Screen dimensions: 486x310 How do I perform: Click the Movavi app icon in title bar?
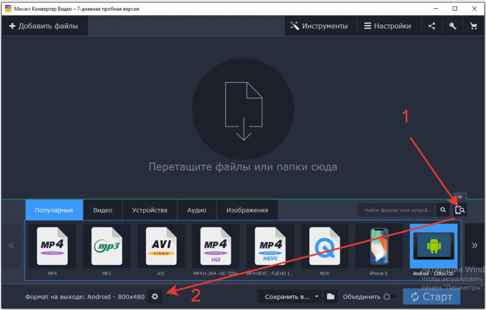[8, 9]
